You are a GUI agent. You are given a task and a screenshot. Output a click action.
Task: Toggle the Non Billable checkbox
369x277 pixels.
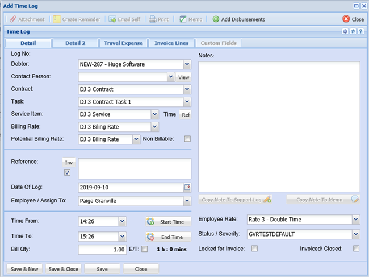pyautogui.click(x=187, y=139)
